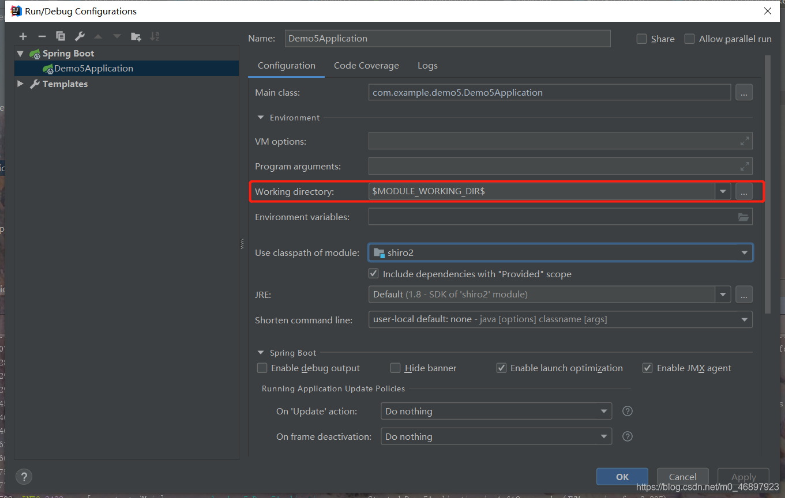Expand the Templates tree node
The image size is (785, 498).
click(21, 84)
